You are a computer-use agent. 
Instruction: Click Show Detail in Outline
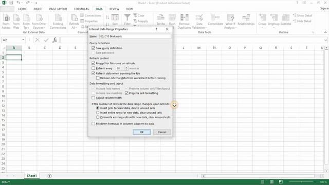click(303, 15)
